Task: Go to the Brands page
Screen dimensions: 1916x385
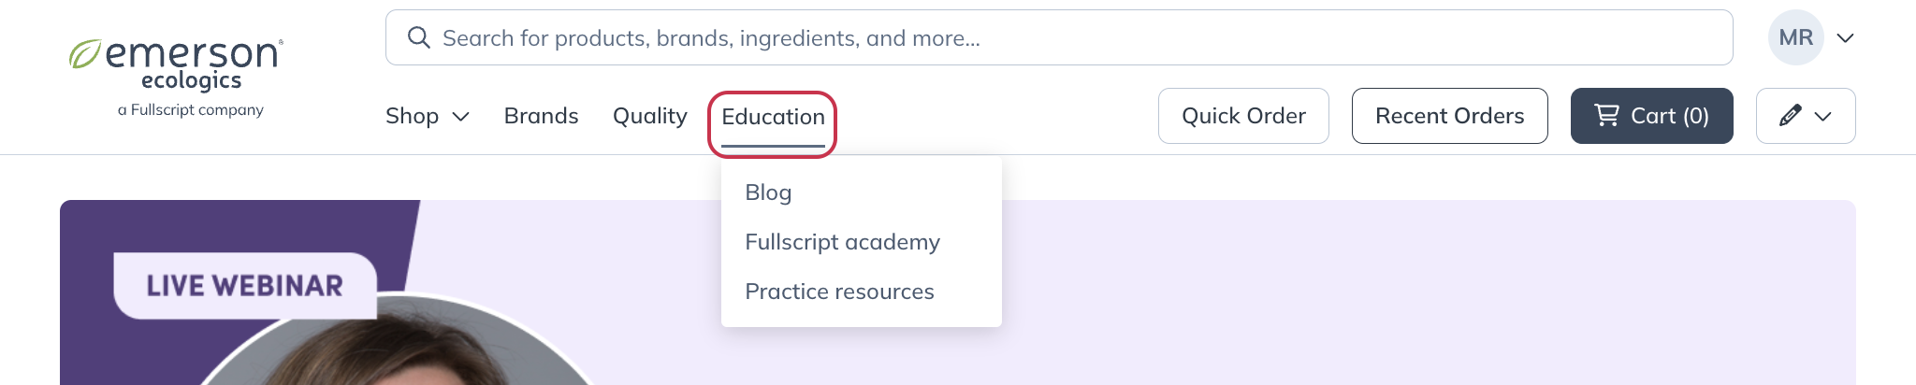Action: point(541,116)
